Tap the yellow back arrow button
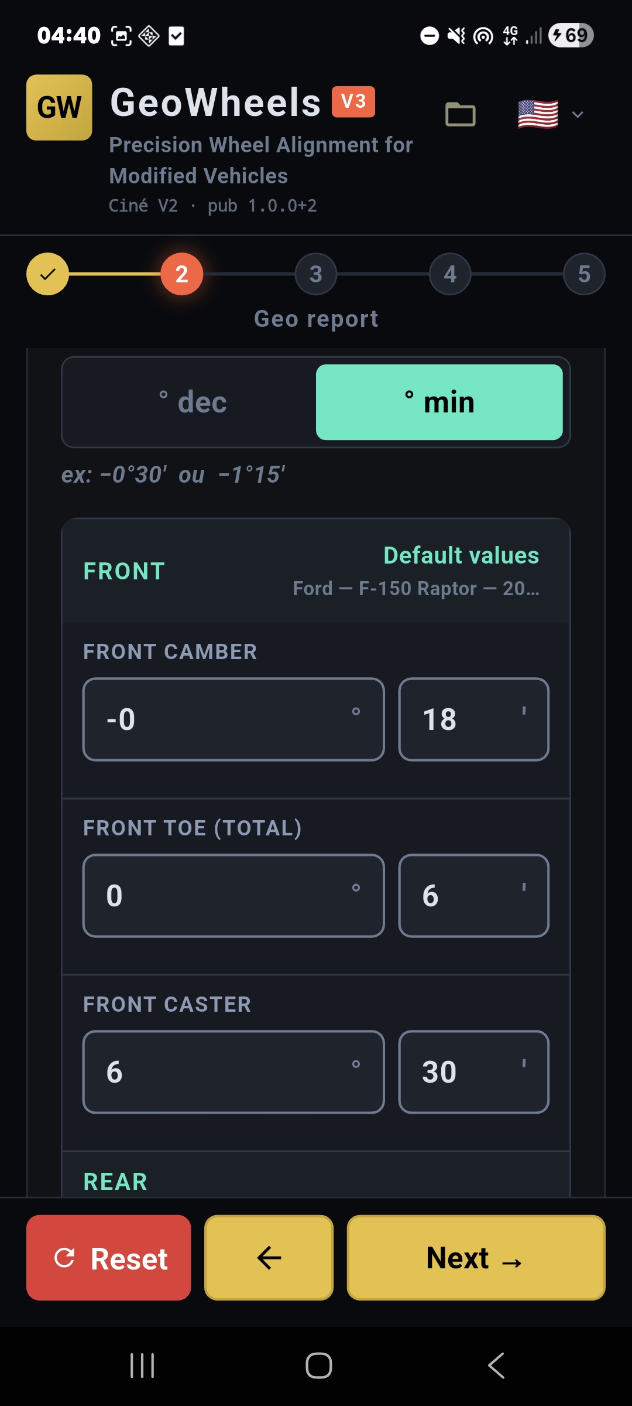Viewport: 632px width, 1406px height. pyautogui.click(x=269, y=1258)
